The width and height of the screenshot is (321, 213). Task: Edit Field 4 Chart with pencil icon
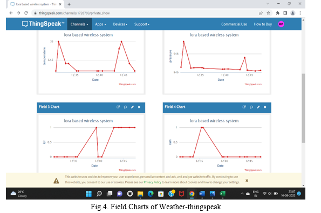pos(258,107)
